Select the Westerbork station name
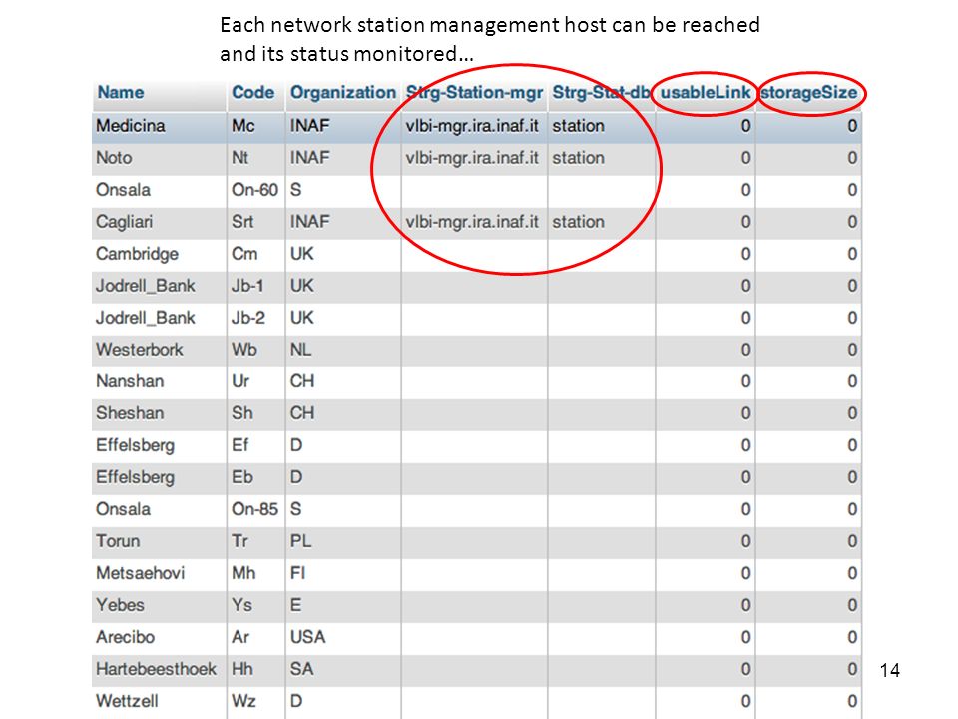 click(x=140, y=350)
